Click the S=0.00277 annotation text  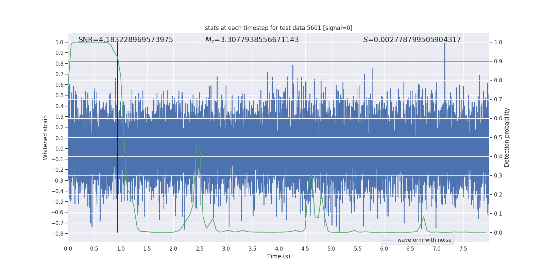coord(412,40)
